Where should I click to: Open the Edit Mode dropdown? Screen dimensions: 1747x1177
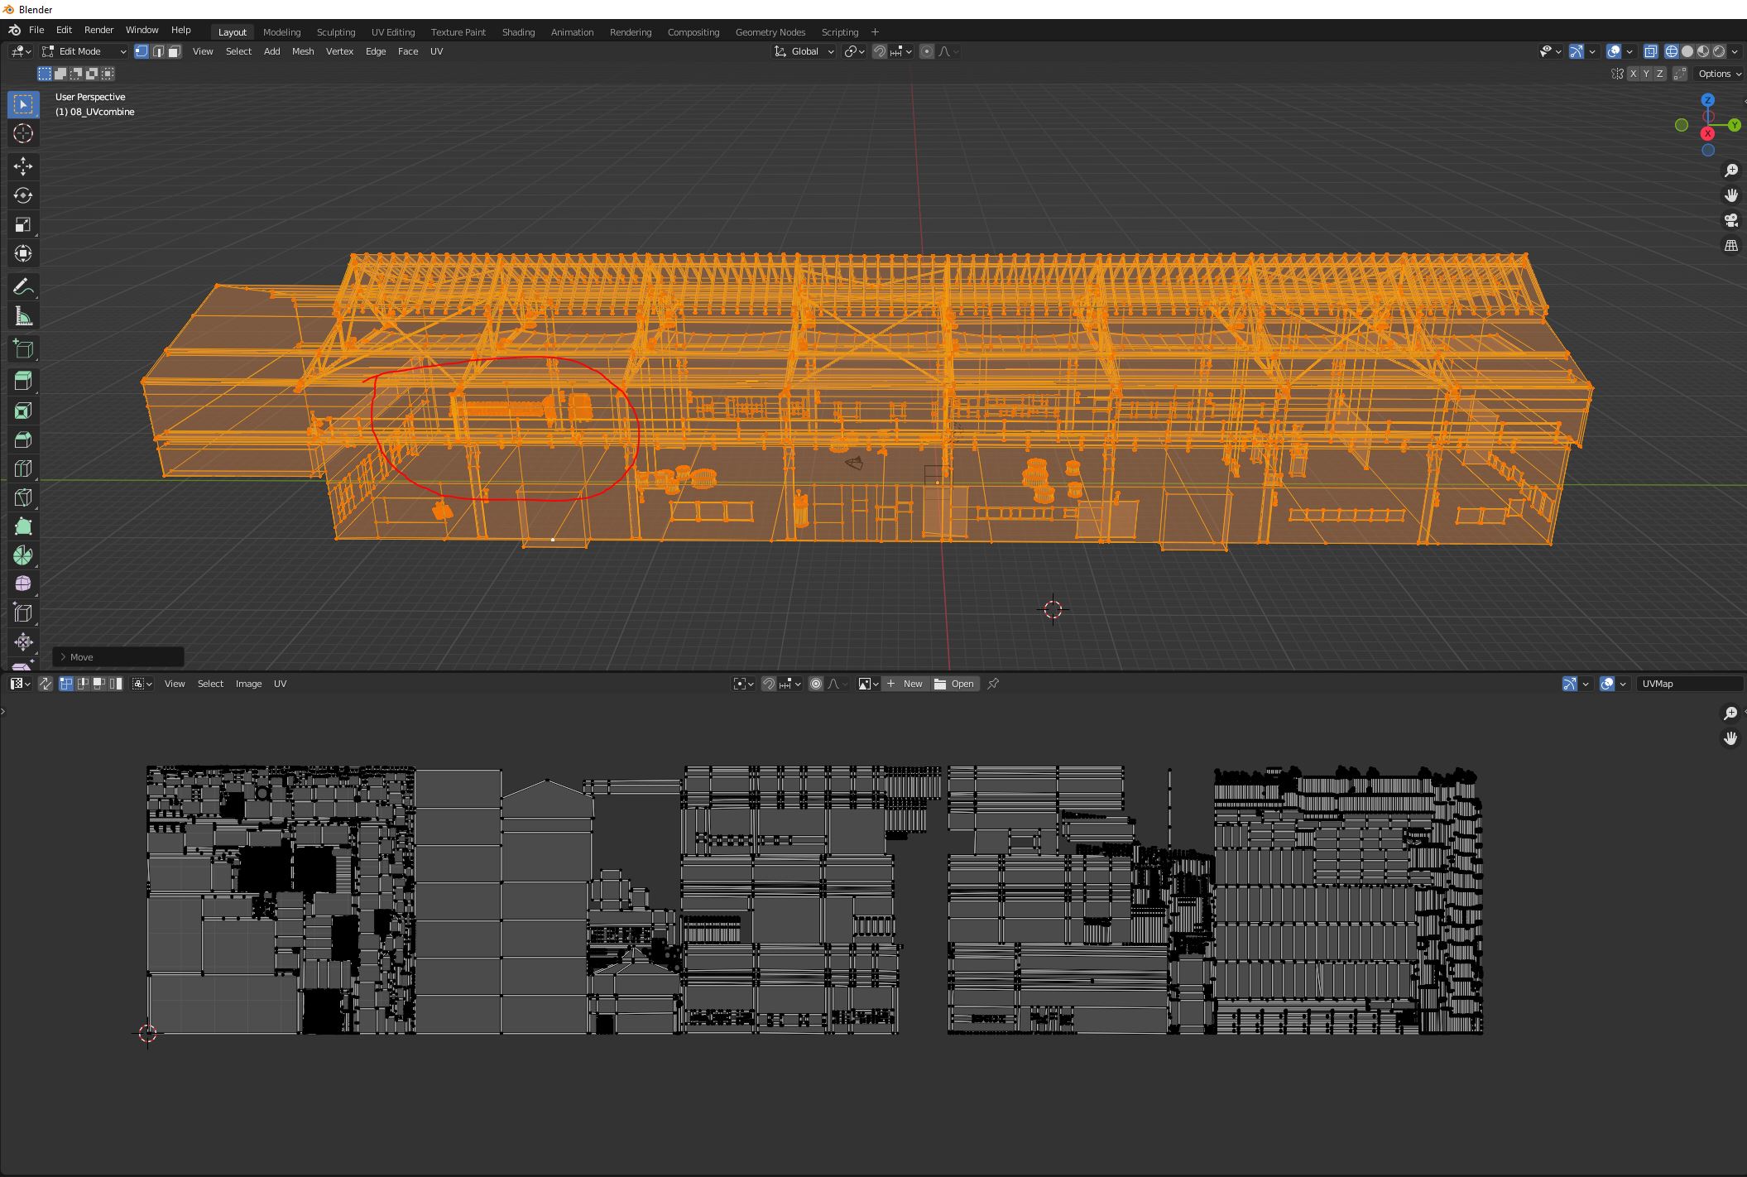pyautogui.click(x=85, y=51)
